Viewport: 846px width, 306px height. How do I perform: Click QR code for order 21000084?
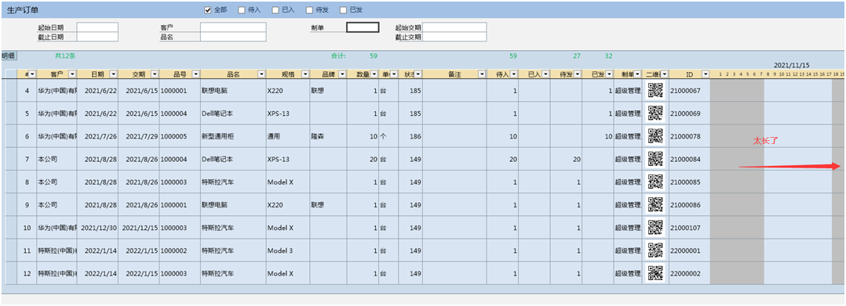point(655,159)
